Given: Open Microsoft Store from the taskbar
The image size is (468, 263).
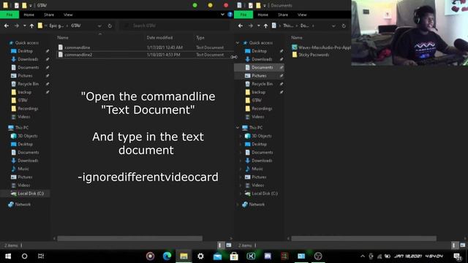Looking at the screenshot, I should (x=234, y=256).
